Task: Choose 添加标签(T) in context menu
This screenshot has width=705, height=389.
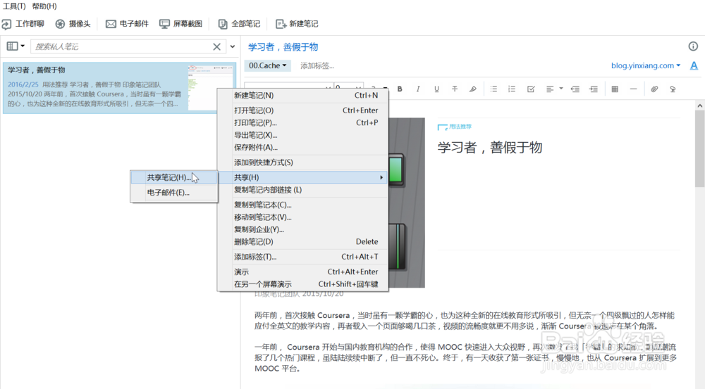Action: click(x=302, y=257)
